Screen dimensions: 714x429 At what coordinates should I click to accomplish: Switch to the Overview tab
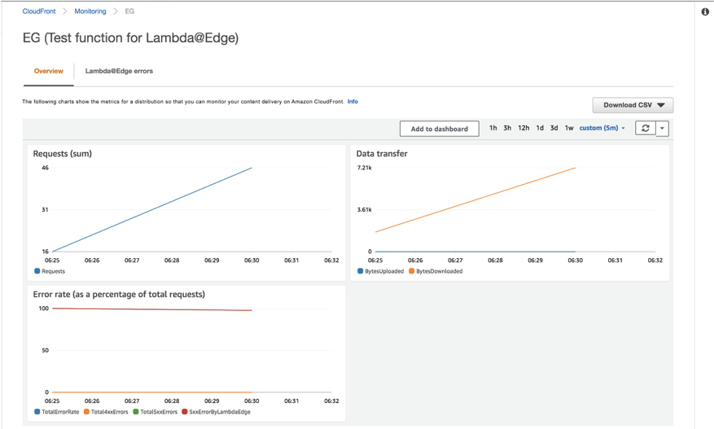[49, 71]
